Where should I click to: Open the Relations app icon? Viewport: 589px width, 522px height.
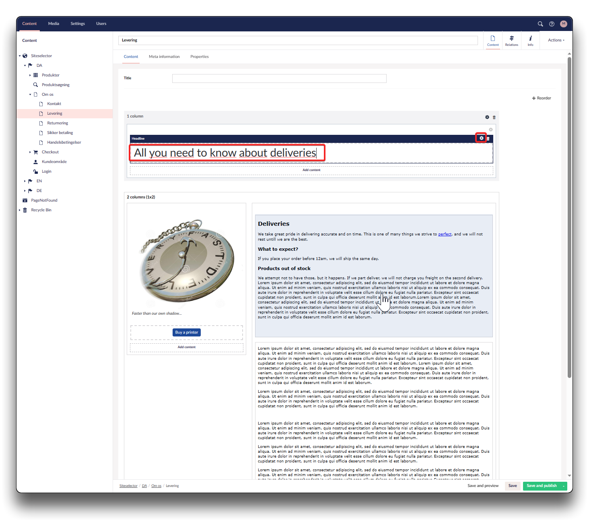(x=511, y=41)
